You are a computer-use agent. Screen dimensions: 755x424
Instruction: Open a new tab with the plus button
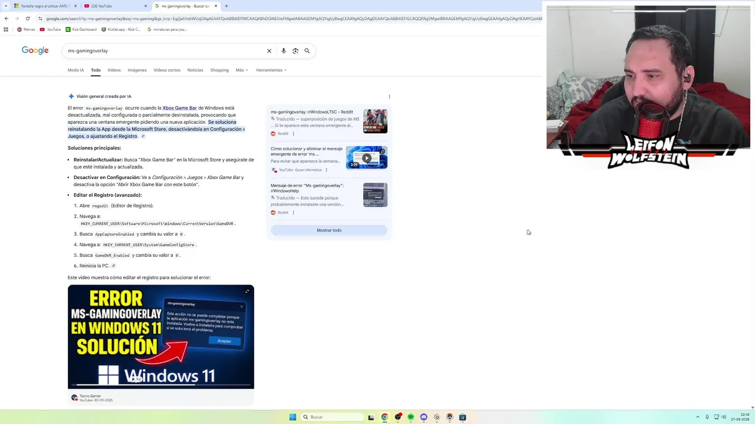226,6
